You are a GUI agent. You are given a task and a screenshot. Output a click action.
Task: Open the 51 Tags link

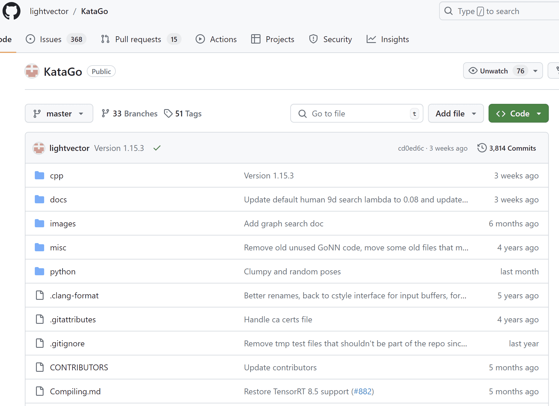[183, 113]
